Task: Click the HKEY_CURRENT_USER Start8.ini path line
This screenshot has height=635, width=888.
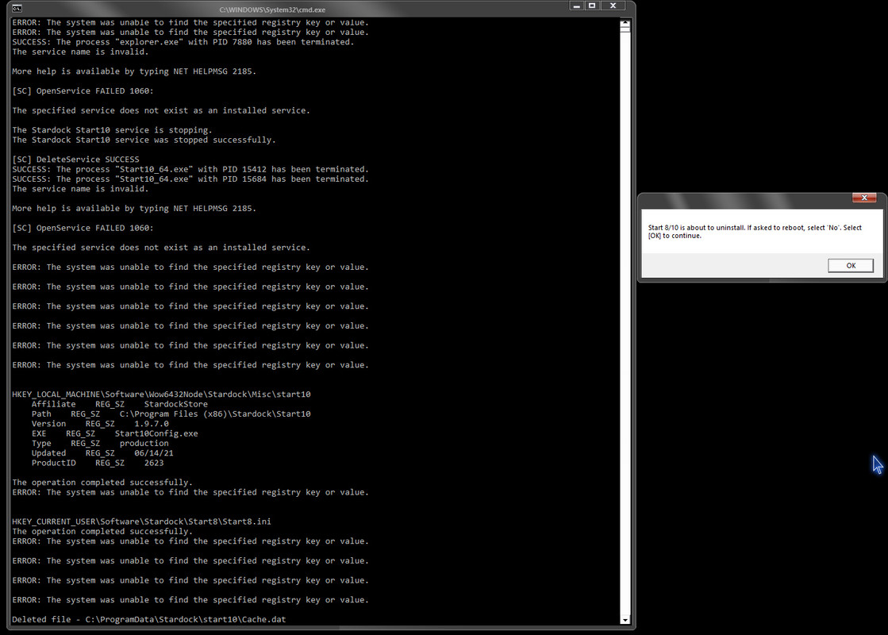Action: [141, 521]
